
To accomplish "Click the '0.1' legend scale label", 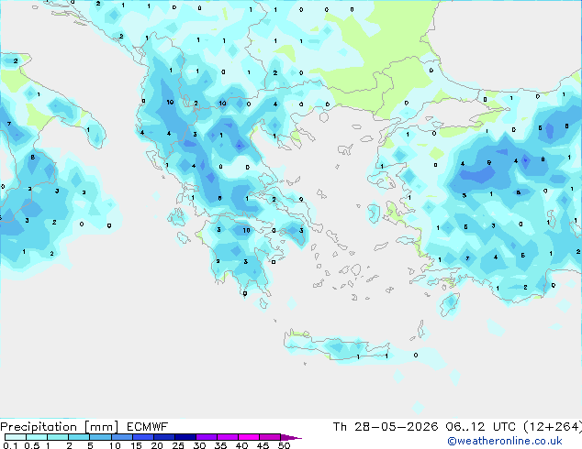I will point(10,445).
